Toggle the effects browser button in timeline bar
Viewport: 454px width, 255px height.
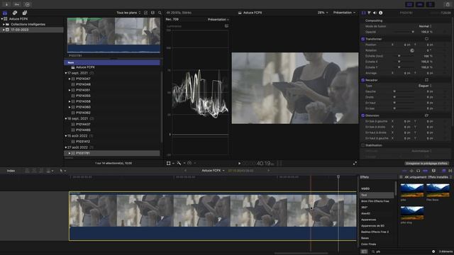[x=443, y=171]
